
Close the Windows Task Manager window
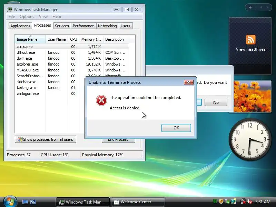click(137, 10)
